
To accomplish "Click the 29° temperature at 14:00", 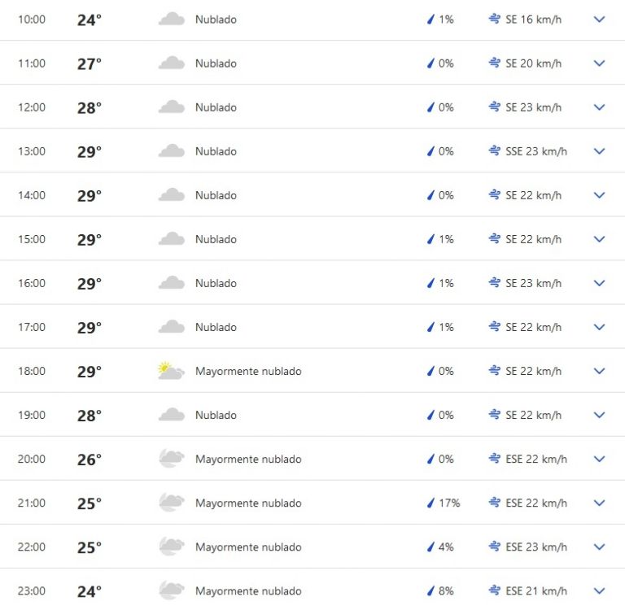I will click(89, 196).
